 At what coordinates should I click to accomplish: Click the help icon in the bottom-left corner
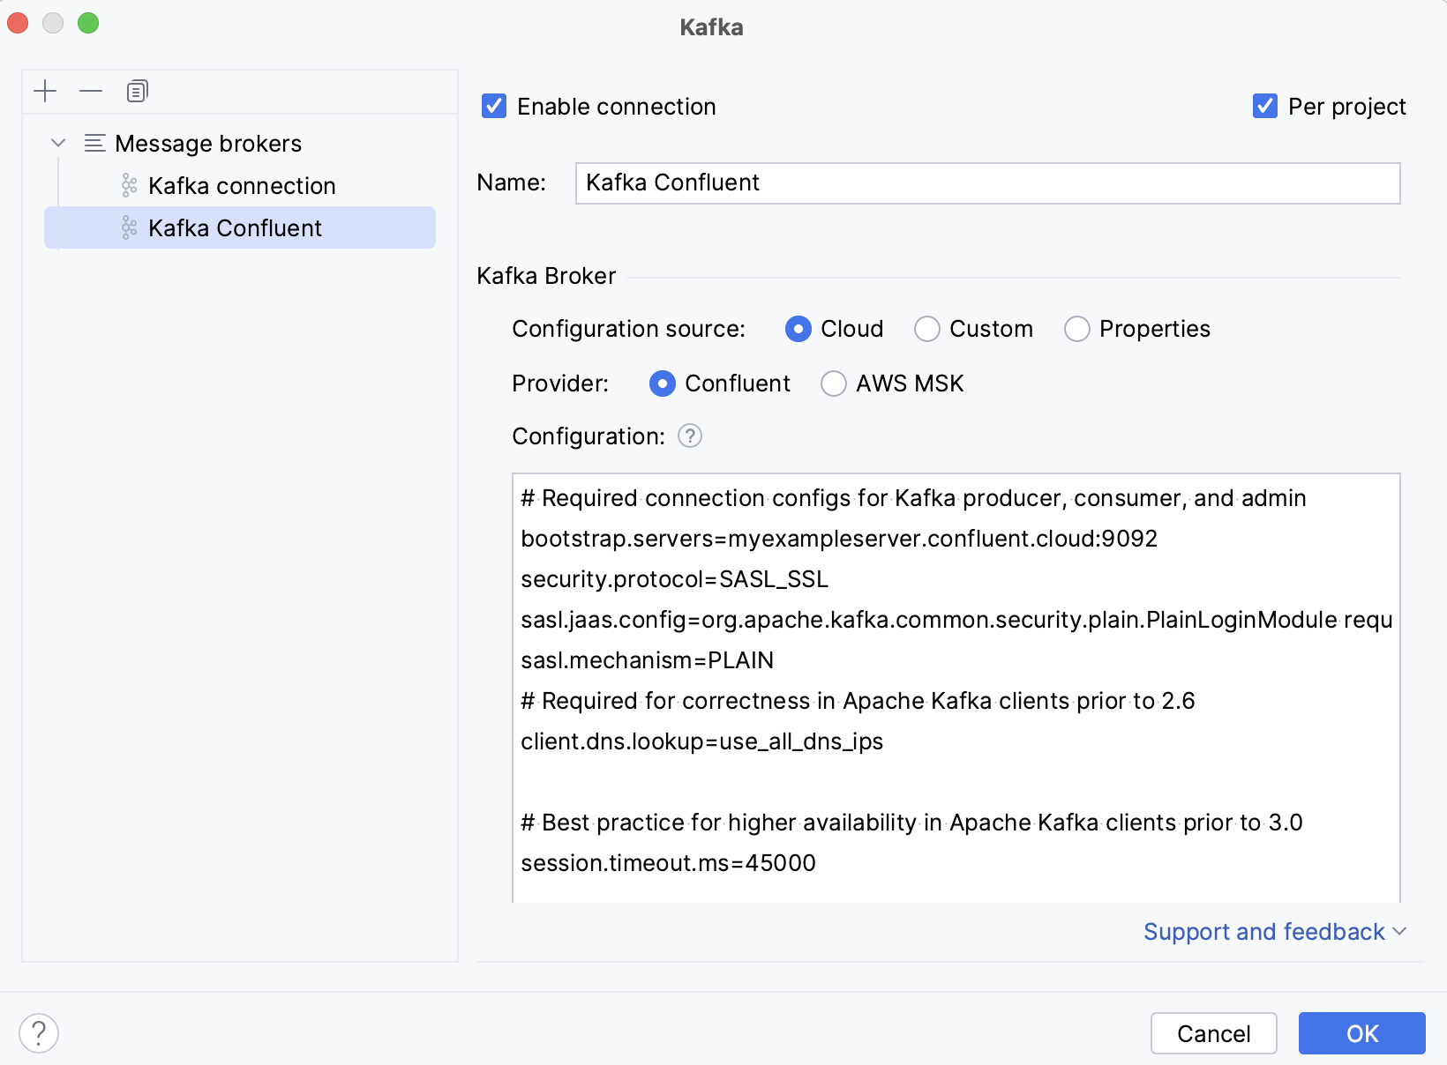click(x=37, y=1033)
